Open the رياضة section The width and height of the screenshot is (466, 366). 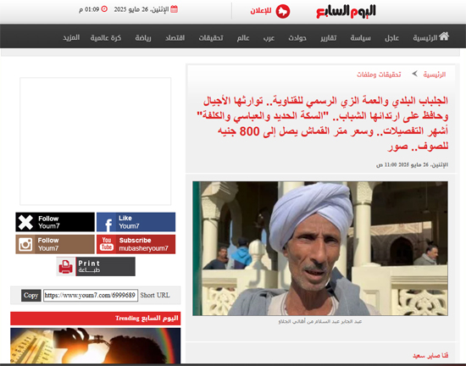143,38
